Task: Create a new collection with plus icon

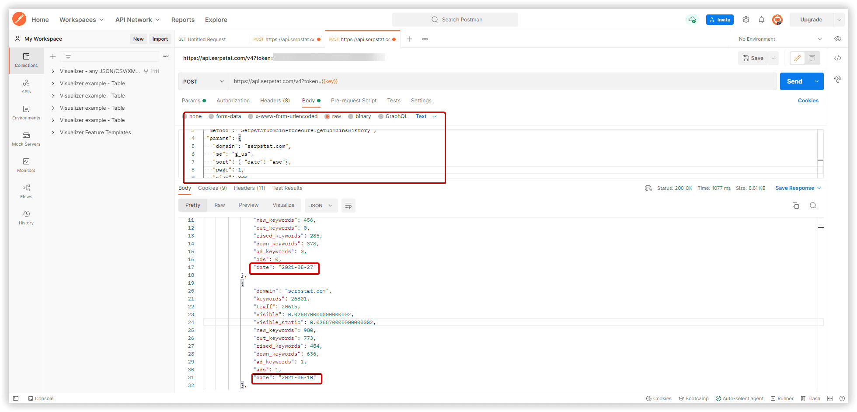Action: pos(53,56)
